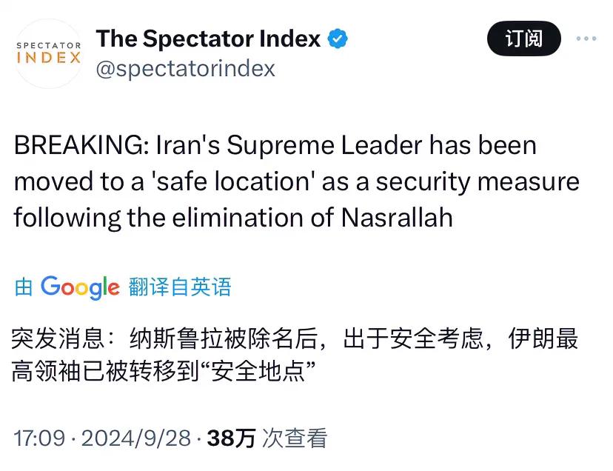Click the Google logo in translation credit
This screenshot has width=613, height=471.
(x=80, y=287)
